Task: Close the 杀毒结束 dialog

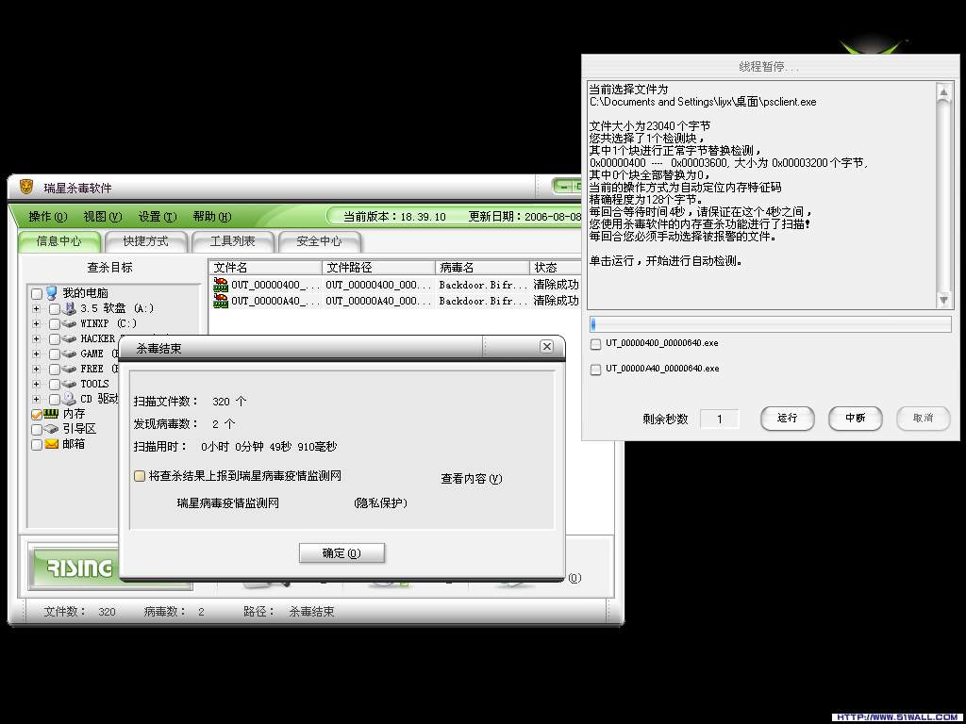Action: point(546,347)
